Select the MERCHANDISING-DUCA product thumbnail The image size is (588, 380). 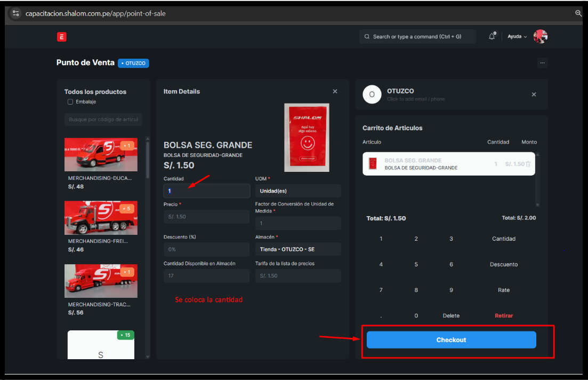(101, 155)
